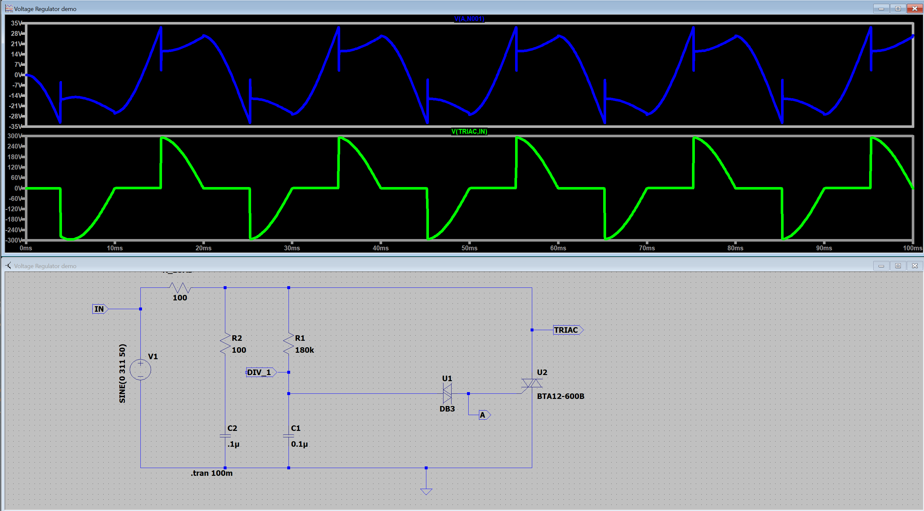The height and width of the screenshot is (511, 924).
Task: Select resistor R1 symbol
Action: click(289, 344)
